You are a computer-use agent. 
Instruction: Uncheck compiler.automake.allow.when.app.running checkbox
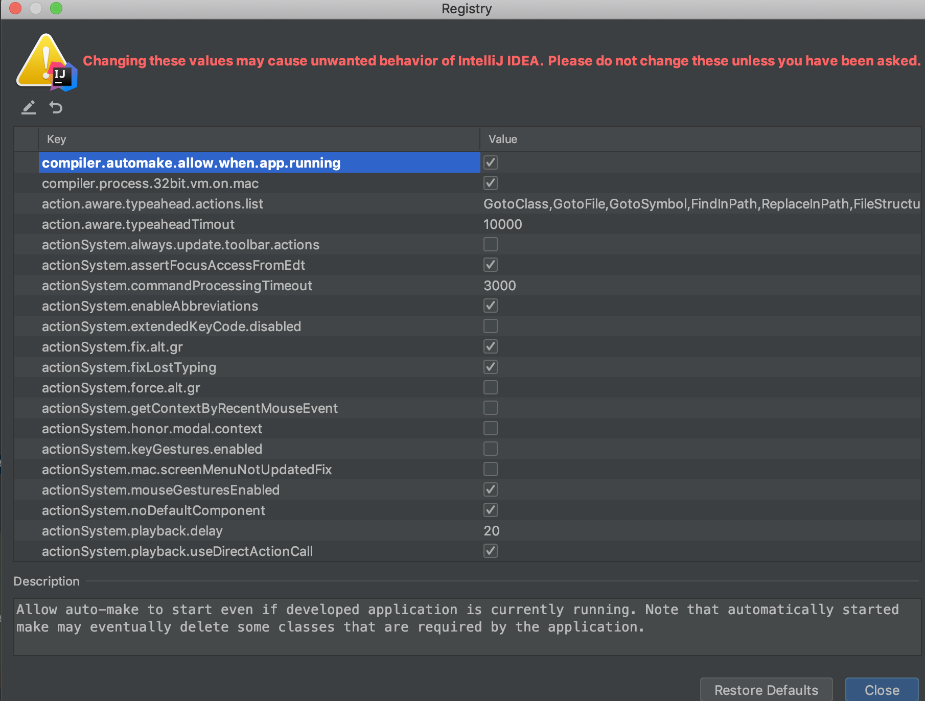point(491,162)
